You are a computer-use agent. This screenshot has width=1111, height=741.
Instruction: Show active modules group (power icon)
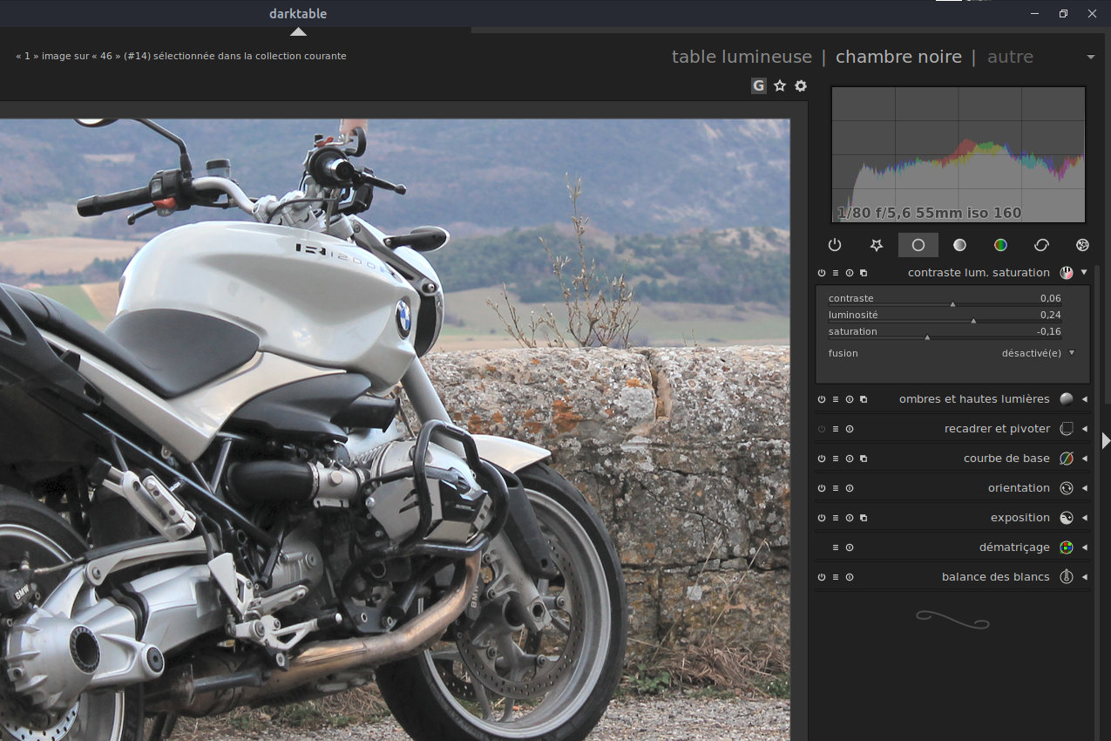[835, 245]
